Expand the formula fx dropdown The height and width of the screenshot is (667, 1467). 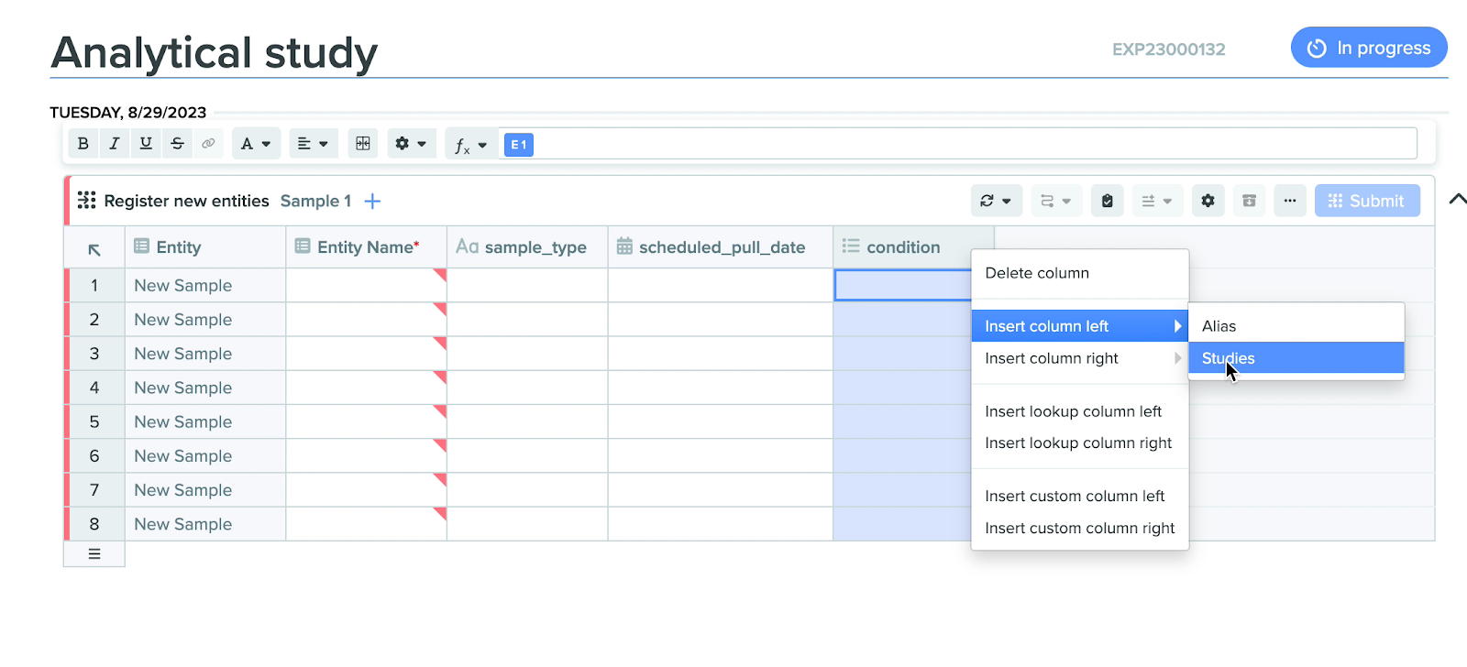[470, 145]
